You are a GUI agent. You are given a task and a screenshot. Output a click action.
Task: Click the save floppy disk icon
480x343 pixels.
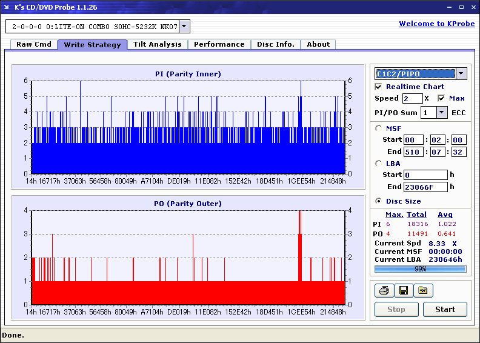pyautogui.click(x=403, y=290)
